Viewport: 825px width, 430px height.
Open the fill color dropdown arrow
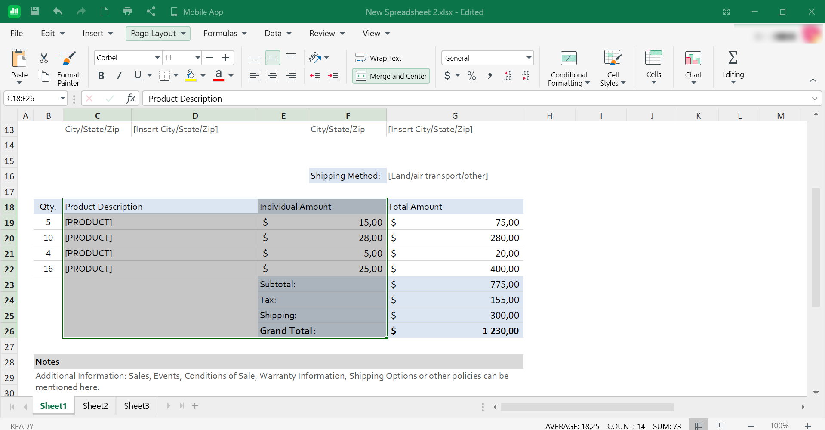tap(203, 76)
